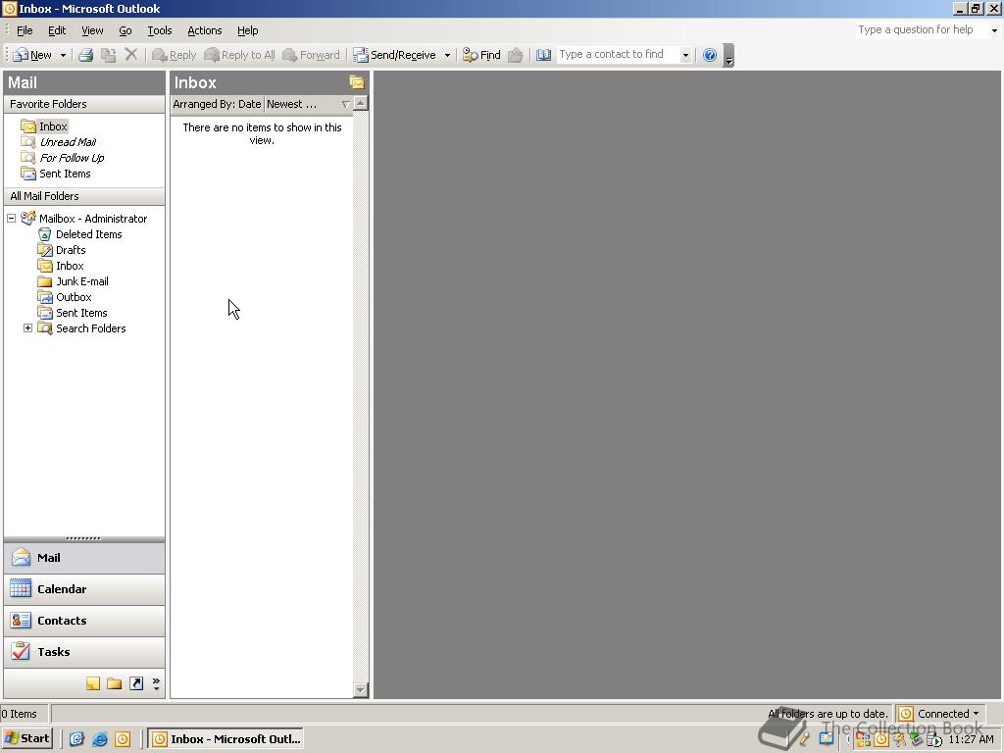Viewport: 1004px width, 753px height.
Task: Select Sent Items under Favorite Folders
Action: (56, 174)
